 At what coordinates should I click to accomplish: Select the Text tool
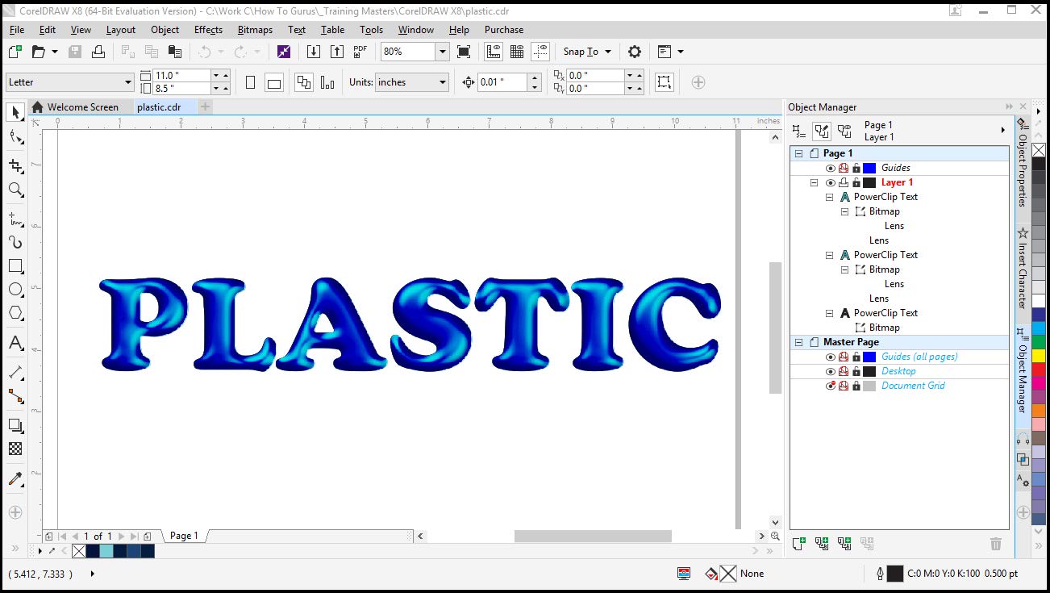(x=15, y=343)
